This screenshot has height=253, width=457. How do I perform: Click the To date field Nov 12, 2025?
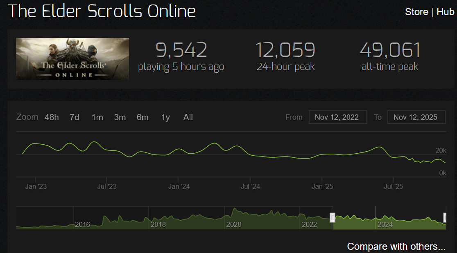416,117
